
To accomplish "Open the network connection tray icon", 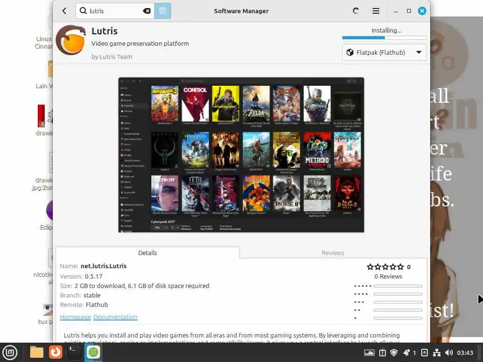I will 436,353.
